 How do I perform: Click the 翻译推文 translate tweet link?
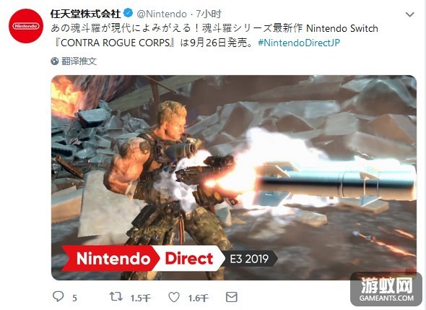click(79, 61)
